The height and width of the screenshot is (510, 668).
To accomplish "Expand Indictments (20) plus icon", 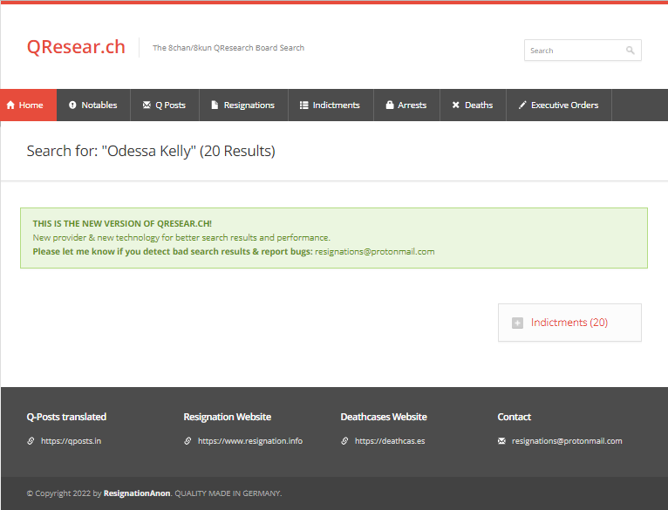I will 517,323.
